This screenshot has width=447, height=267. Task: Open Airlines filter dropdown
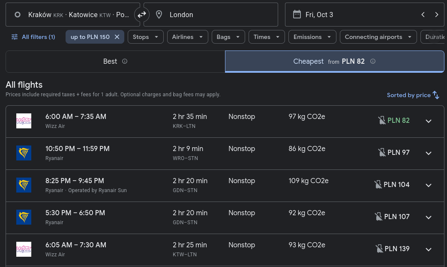click(188, 37)
